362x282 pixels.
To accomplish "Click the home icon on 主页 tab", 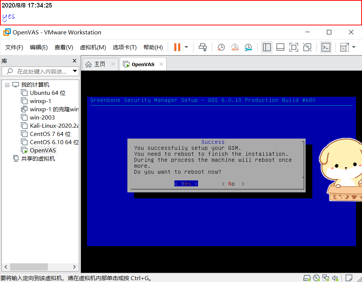I will [x=89, y=64].
